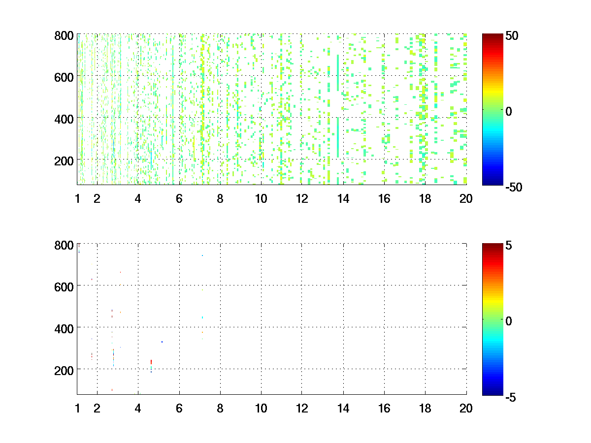This screenshot has height=443, width=591.
Task: Select x-axis tick label '20' in bottom plot
Action: 466,408
